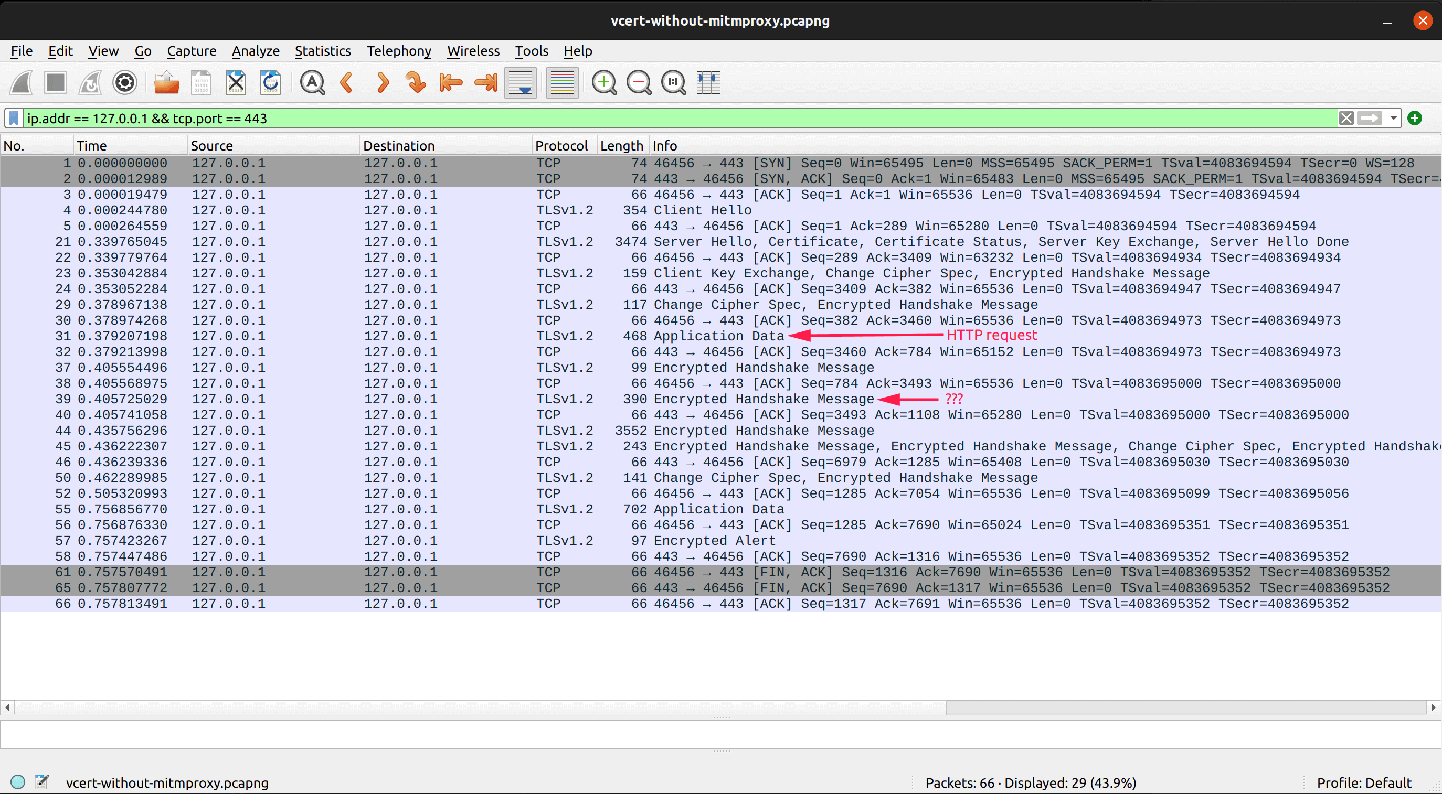Clear the display filter

point(1346,118)
